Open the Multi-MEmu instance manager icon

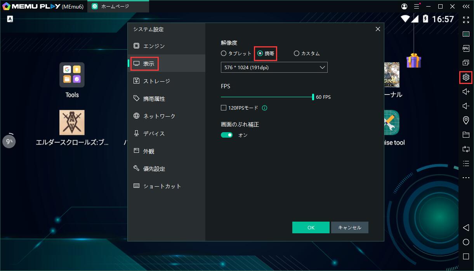click(x=466, y=63)
